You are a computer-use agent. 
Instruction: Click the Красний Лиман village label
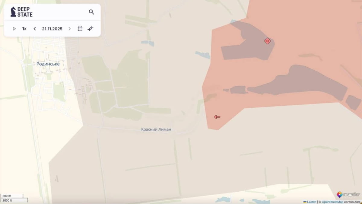pos(156,129)
